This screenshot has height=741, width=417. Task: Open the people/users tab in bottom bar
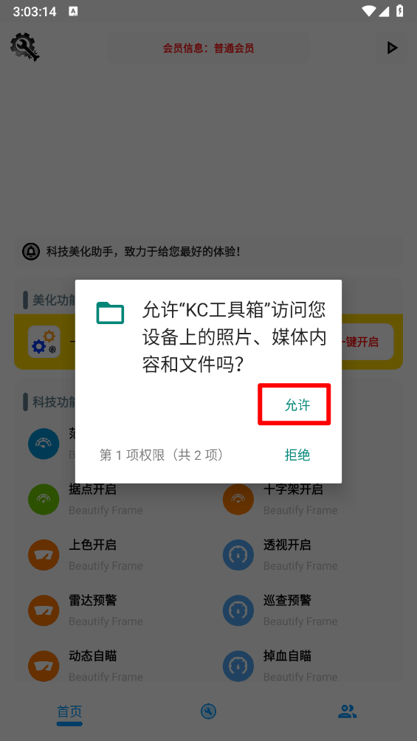coord(347,711)
